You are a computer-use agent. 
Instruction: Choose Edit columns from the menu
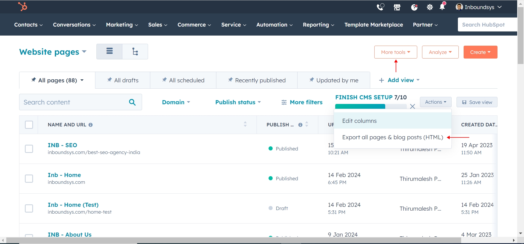click(393, 121)
